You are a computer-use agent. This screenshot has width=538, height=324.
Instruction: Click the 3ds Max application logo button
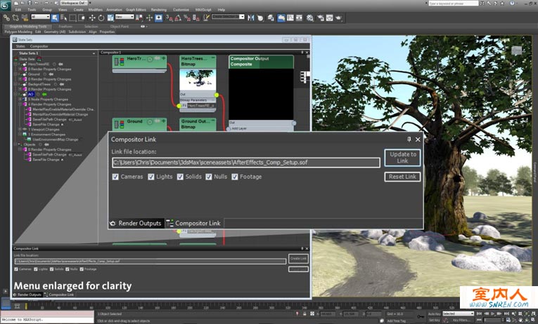pos(6,5)
